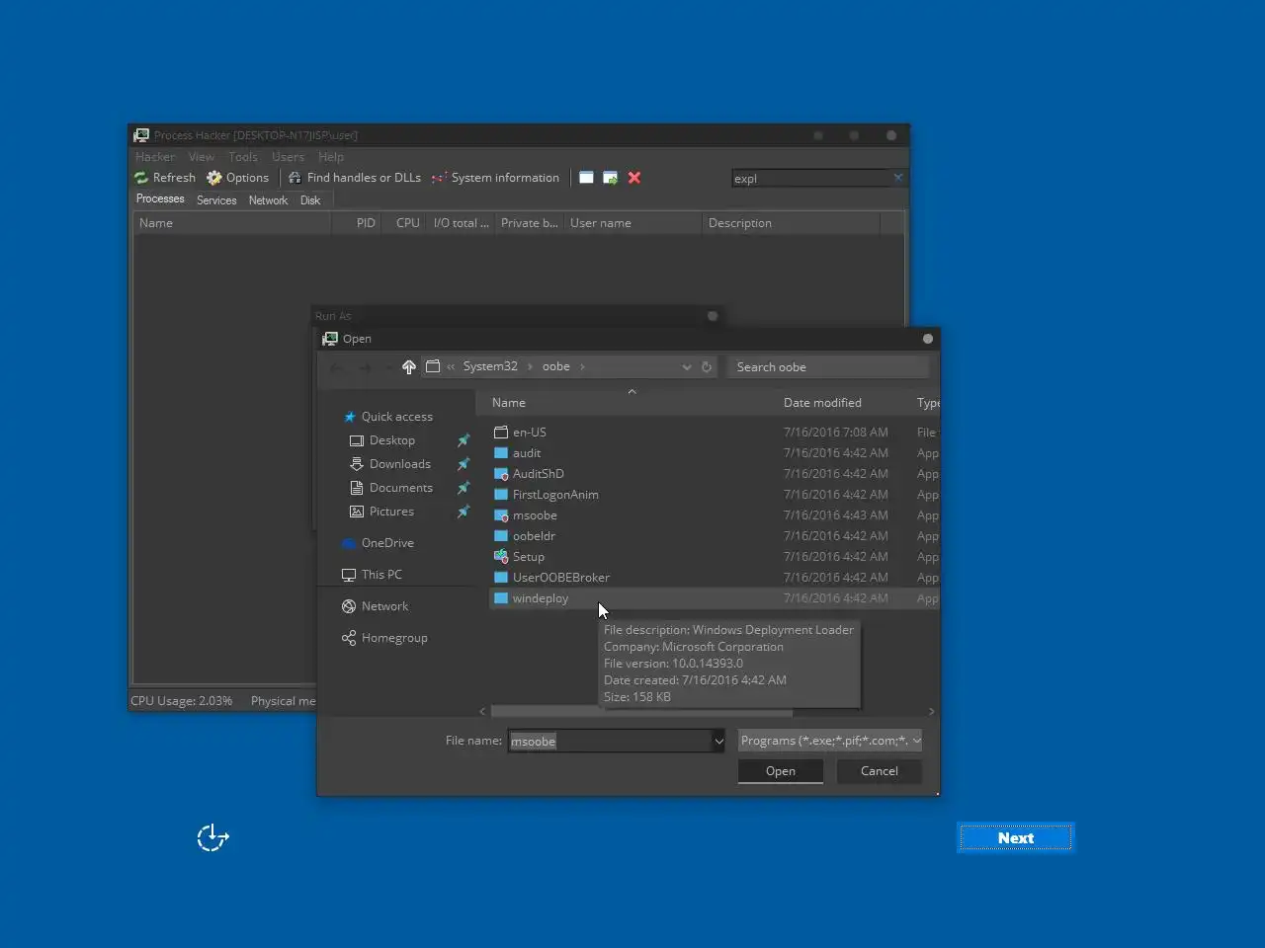
Task: Click the 'expl' process search field
Action: tap(811, 179)
